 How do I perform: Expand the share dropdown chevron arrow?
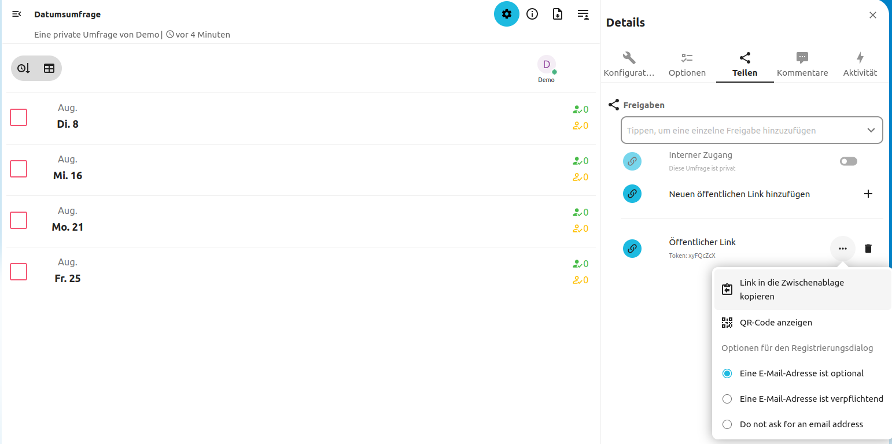pyautogui.click(x=871, y=130)
